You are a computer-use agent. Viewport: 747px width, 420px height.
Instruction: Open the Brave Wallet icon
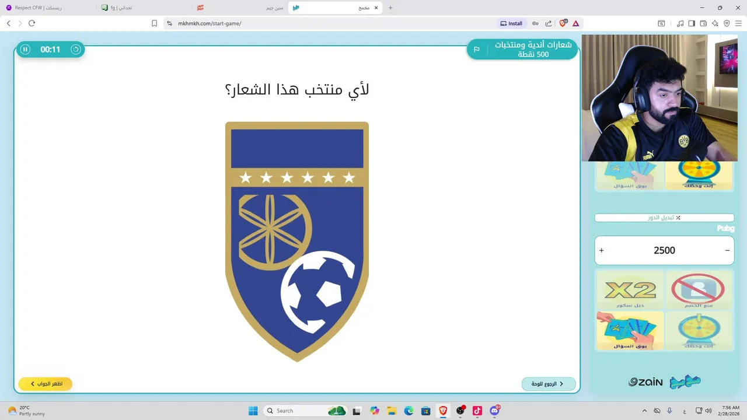[x=703, y=23]
